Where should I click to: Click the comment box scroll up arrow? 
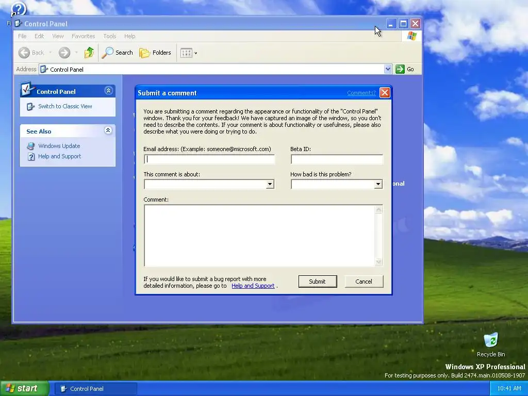pyautogui.click(x=378, y=210)
